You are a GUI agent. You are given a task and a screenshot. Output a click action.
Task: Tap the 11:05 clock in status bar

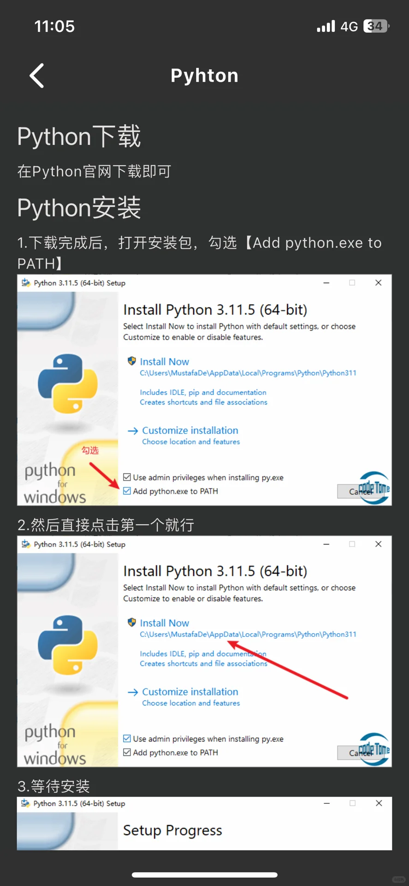[x=54, y=26]
